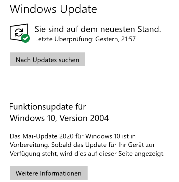Open "Weitere Informationen" about the feature update
The height and width of the screenshot is (182, 179).
point(48,173)
